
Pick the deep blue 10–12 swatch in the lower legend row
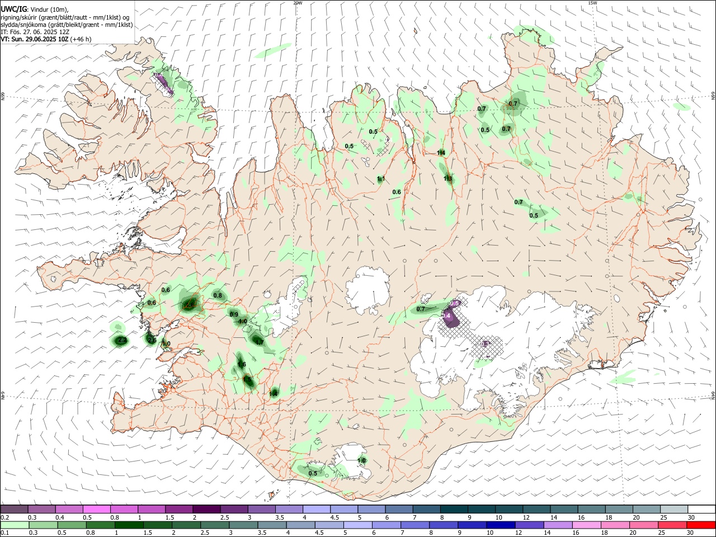click(x=501, y=525)
